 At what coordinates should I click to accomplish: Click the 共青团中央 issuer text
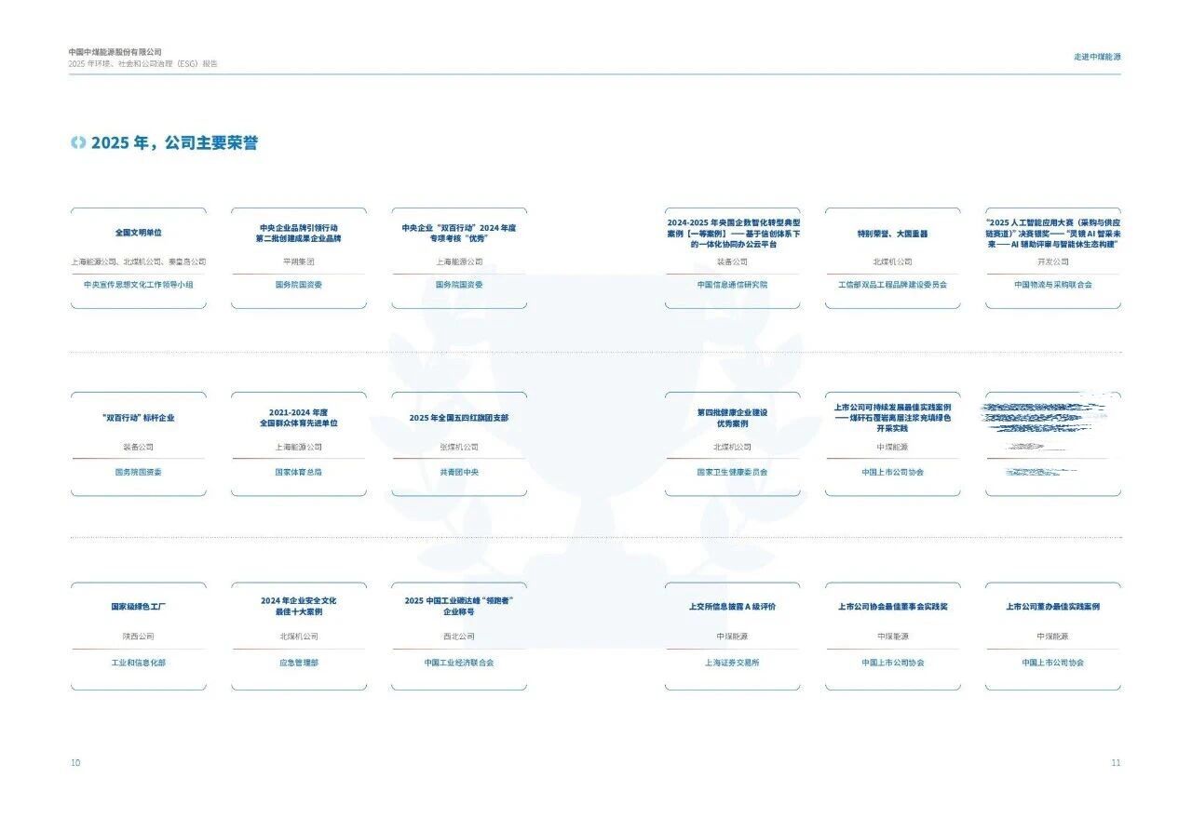click(x=459, y=473)
